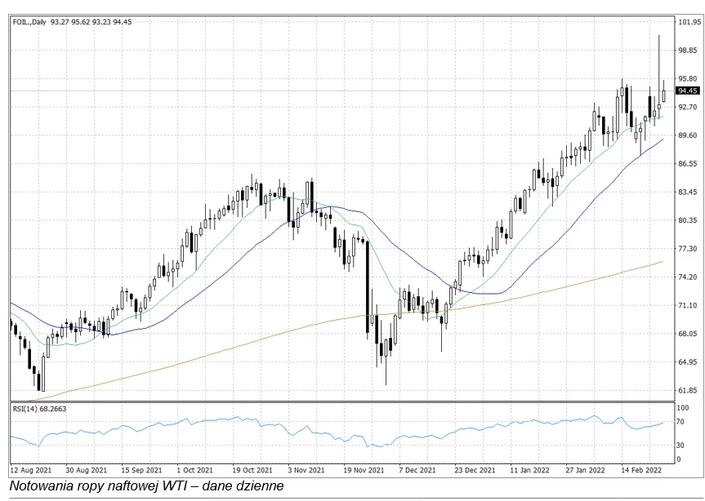Select the 61.85 price axis label

[x=688, y=390]
